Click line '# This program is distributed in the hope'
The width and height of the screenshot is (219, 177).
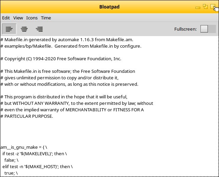pyautogui.click(x=64, y=97)
